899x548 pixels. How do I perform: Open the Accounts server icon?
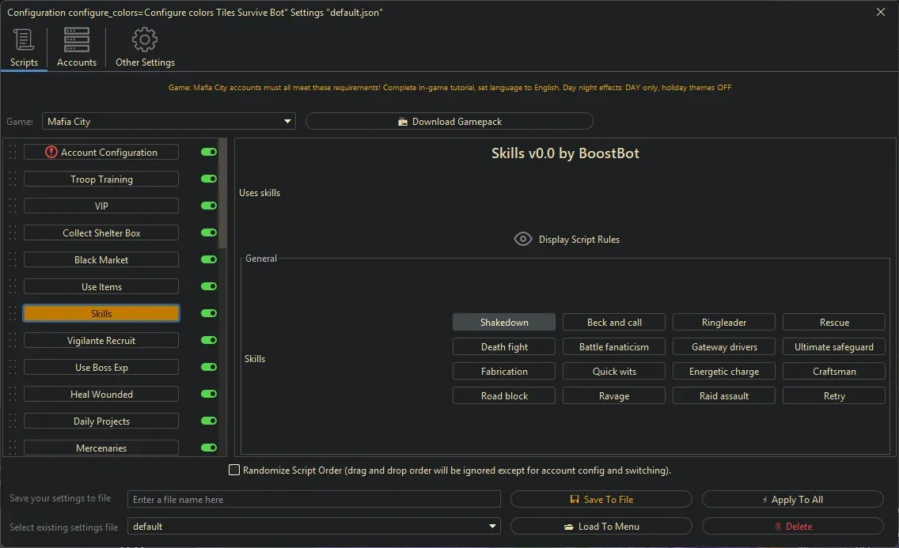pyautogui.click(x=77, y=40)
